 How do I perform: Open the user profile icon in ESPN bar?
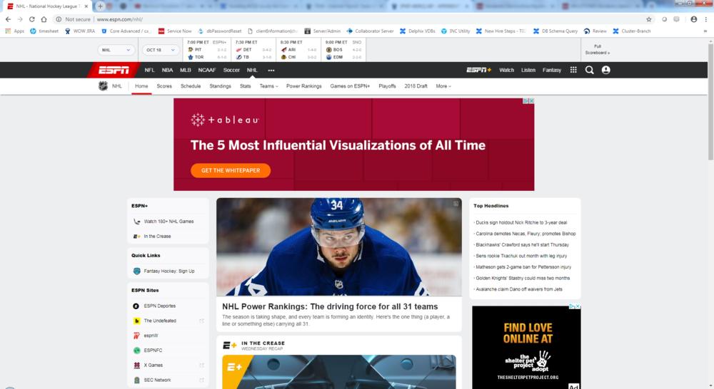[605, 70]
